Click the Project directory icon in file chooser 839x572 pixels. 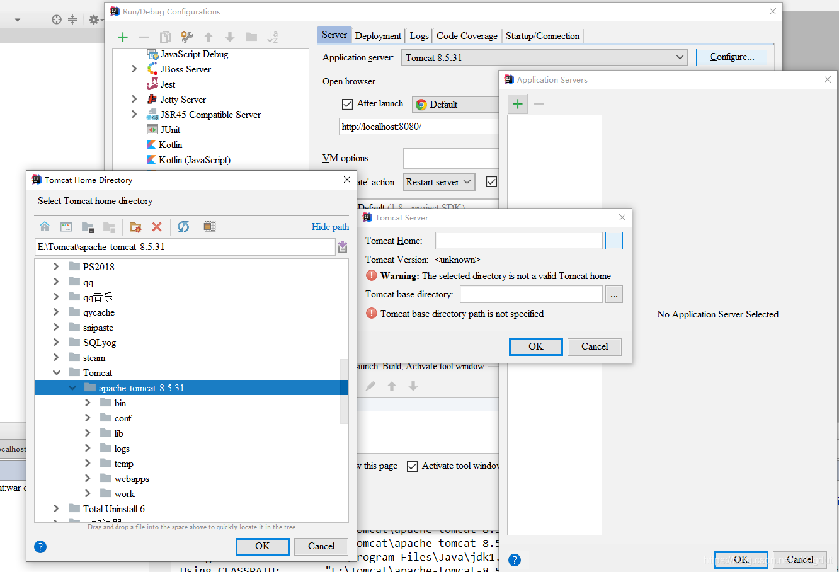(x=88, y=227)
